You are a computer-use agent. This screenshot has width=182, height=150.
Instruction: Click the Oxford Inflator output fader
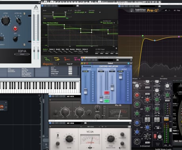[x=120, y=76]
